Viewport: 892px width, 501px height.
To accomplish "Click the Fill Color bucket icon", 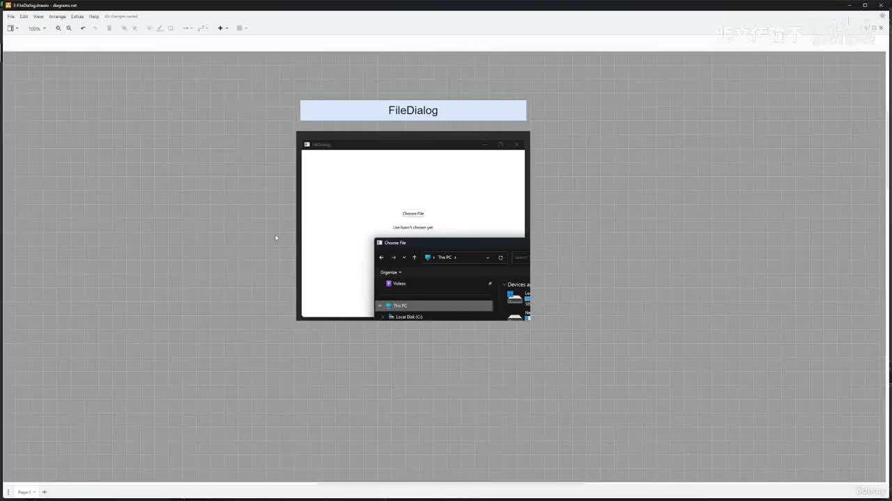I will 149,28.
